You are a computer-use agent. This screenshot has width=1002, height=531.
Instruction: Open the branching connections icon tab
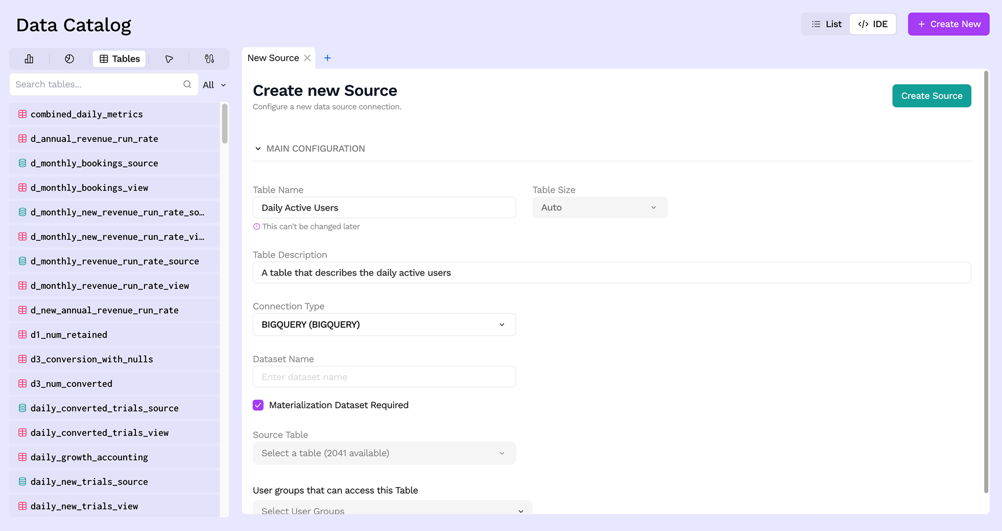point(209,59)
